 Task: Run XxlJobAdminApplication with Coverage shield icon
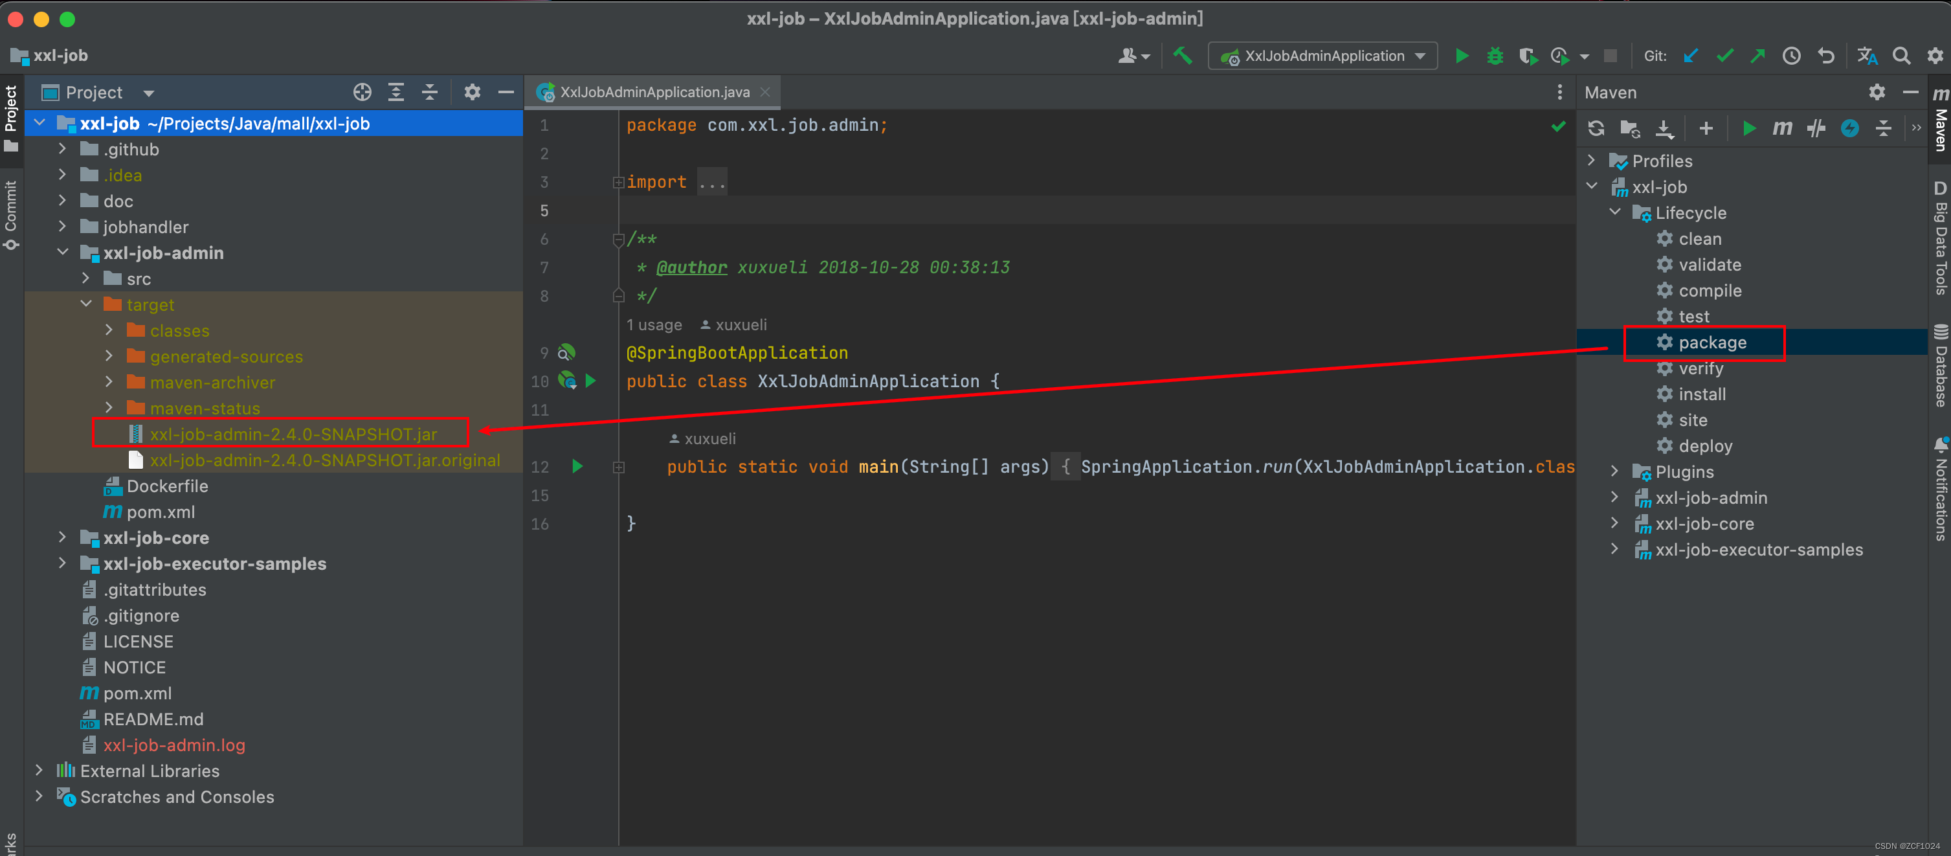click(1527, 55)
